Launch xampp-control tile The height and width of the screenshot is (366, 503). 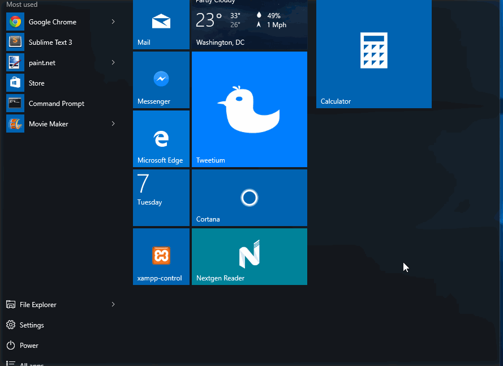(161, 257)
